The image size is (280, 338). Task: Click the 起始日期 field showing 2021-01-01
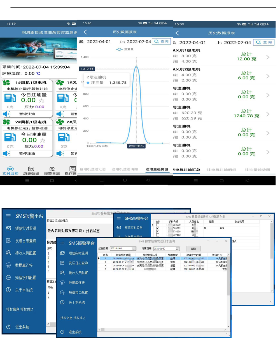coord(121,249)
